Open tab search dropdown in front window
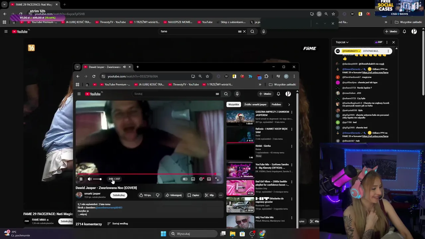Screen dimensions: 425x239 click(77, 67)
